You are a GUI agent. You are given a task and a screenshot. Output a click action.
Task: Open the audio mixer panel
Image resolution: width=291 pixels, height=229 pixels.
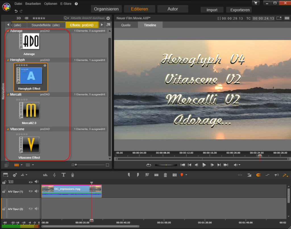click(45, 175)
